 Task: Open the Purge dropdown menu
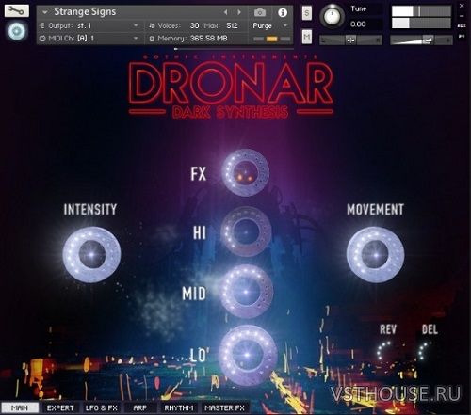click(x=270, y=25)
